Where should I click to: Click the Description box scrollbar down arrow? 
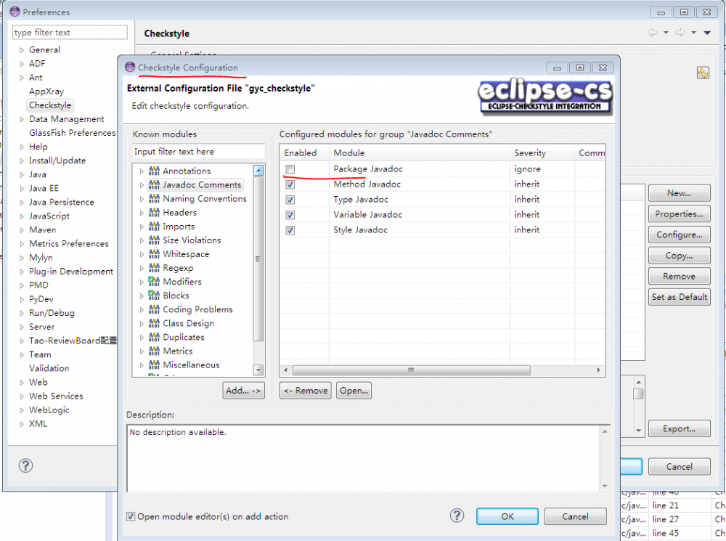[605, 486]
